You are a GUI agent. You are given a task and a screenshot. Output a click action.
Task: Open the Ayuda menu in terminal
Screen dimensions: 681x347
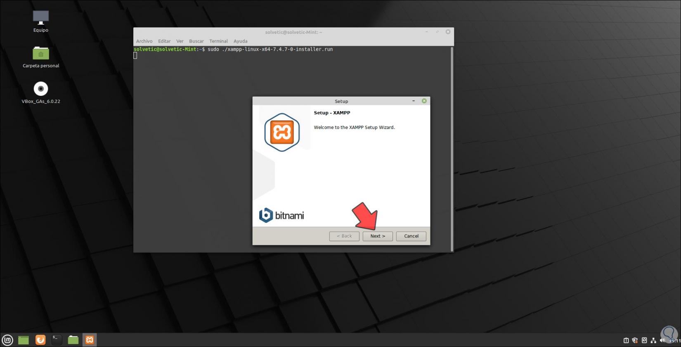point(240,41)
